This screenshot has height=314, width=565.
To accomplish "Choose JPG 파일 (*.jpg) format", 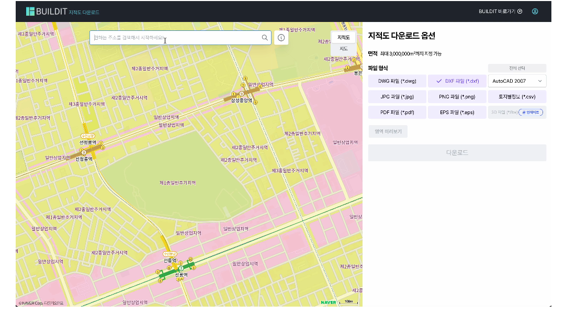I will 397,97.
